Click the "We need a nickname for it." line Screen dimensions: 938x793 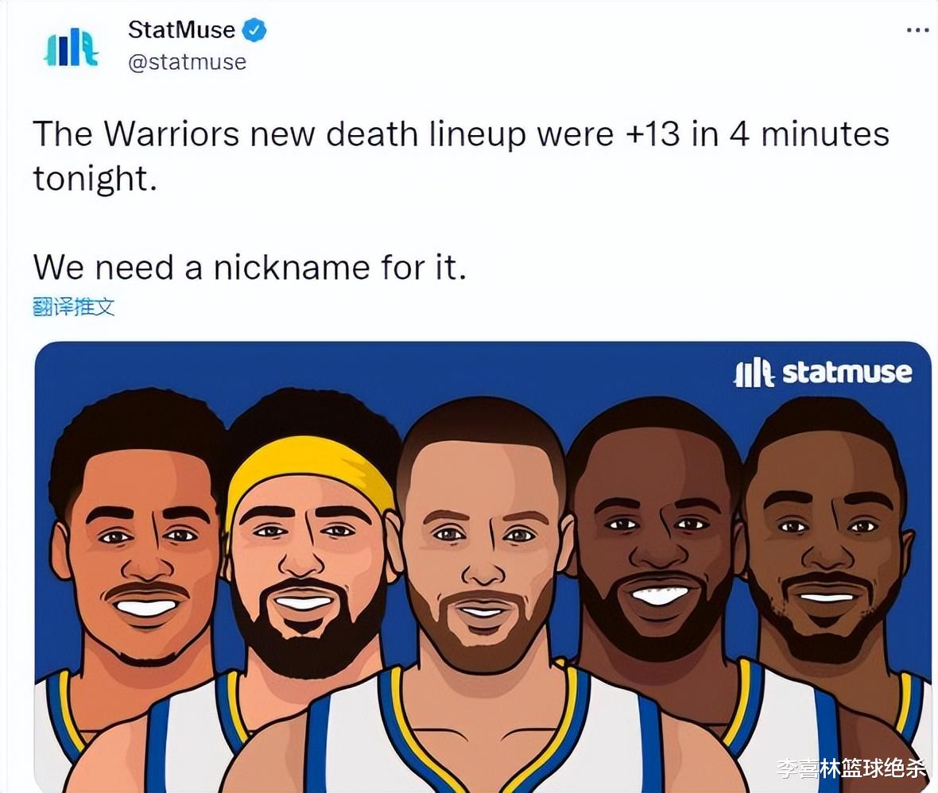click(x=250, y=267)
